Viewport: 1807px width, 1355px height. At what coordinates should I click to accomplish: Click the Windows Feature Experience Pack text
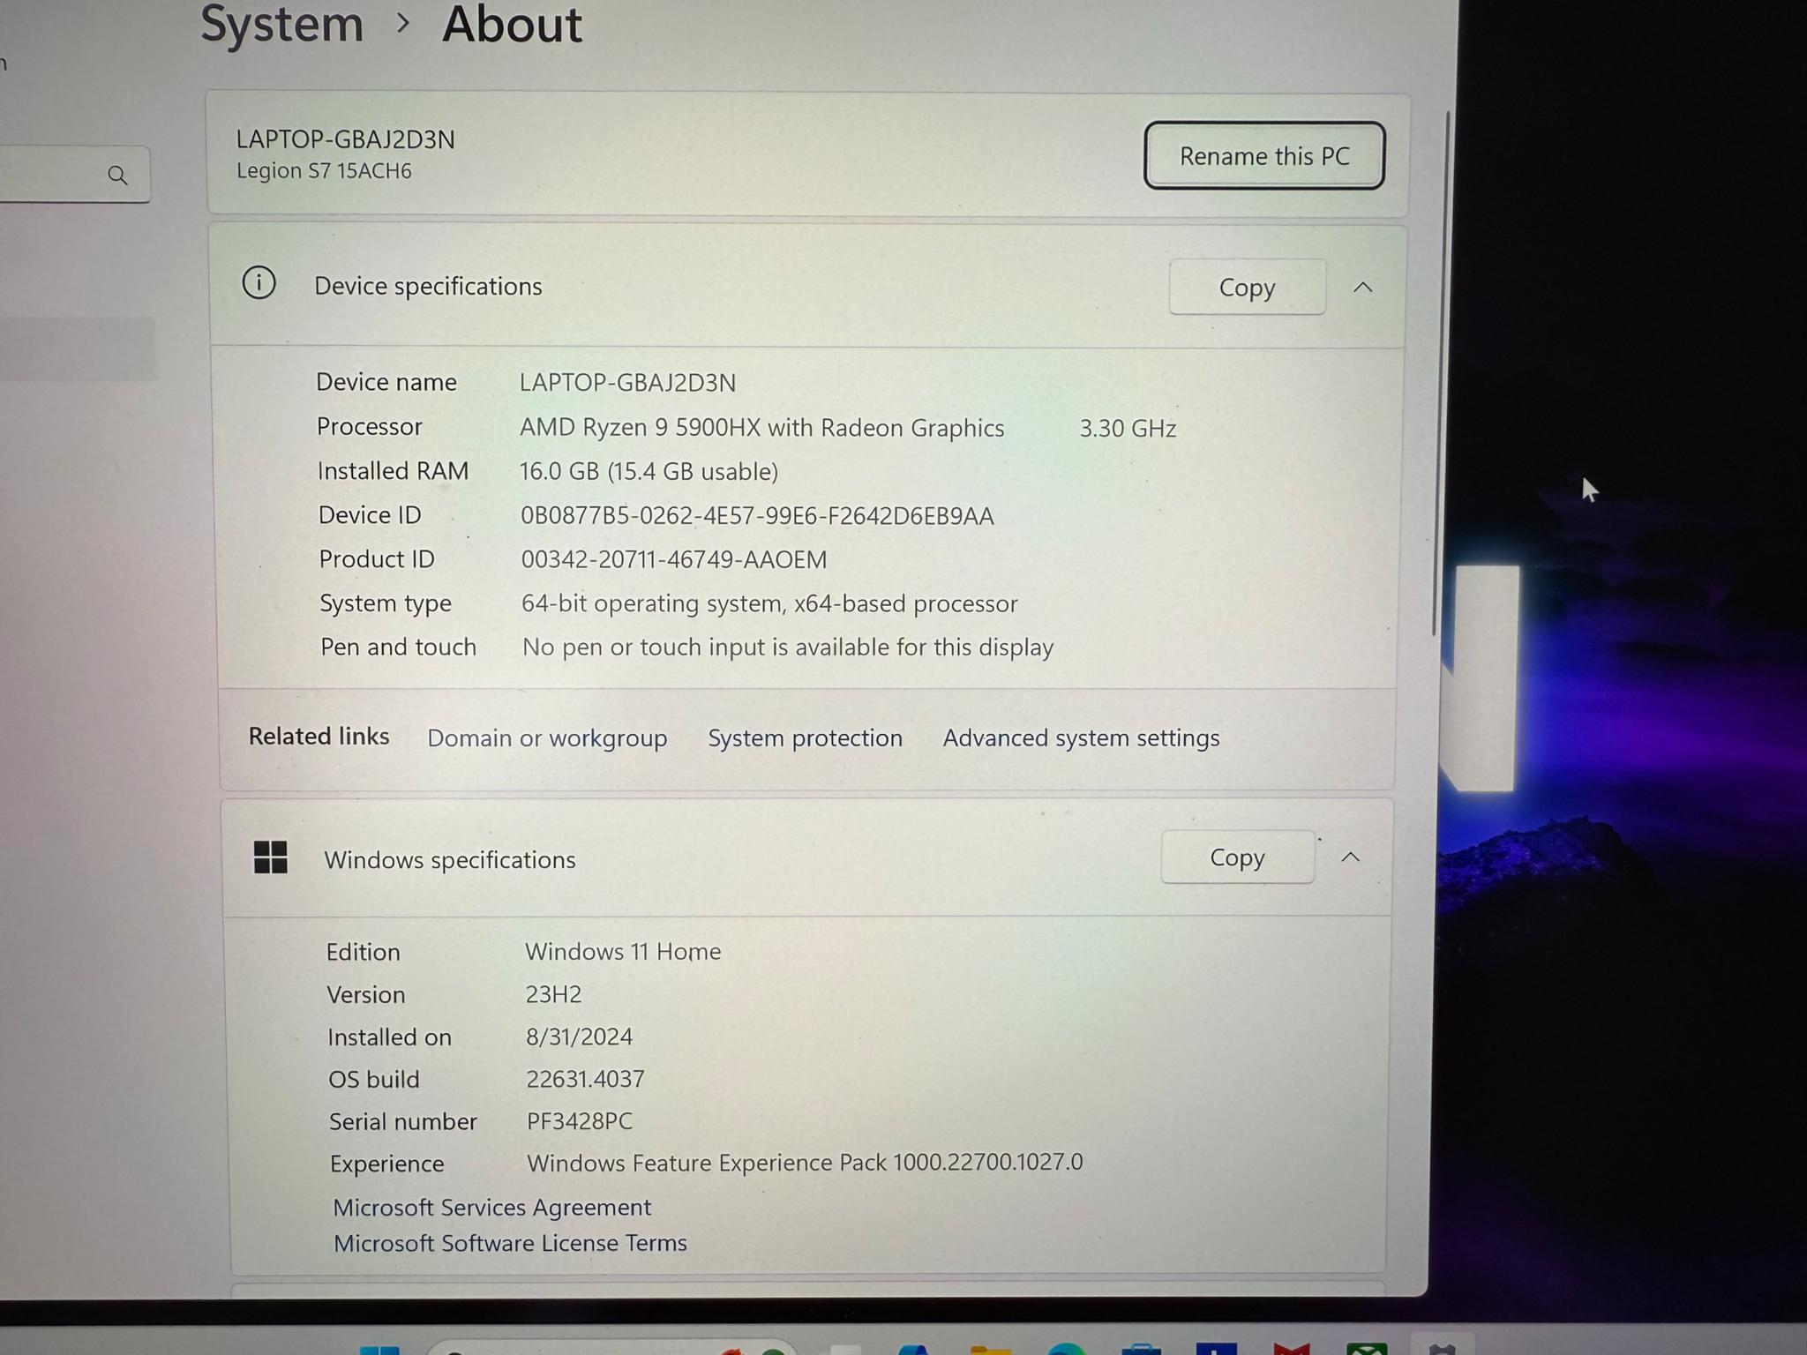tap(805, 1163)
